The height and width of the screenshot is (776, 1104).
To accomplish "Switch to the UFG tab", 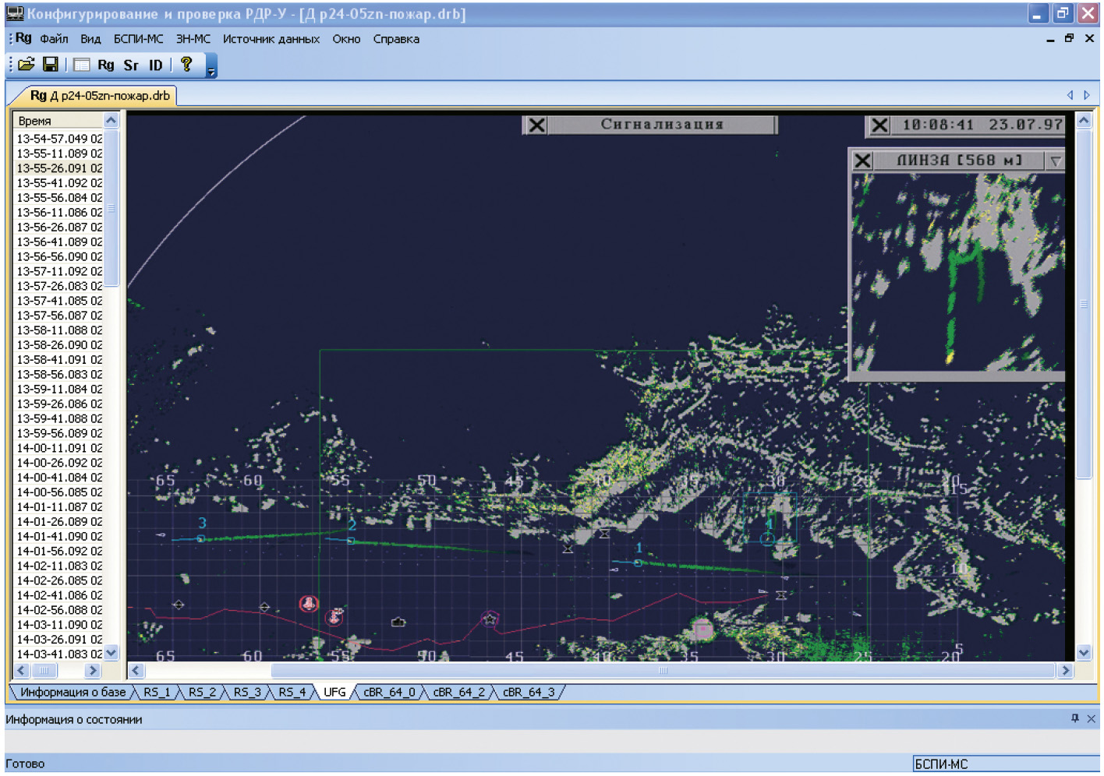I will [x=334, y=692].
